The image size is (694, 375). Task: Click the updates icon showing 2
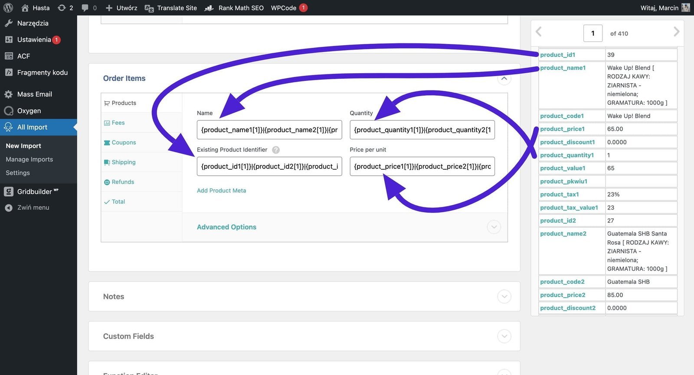pyautogui.click(x=62, y=8)
